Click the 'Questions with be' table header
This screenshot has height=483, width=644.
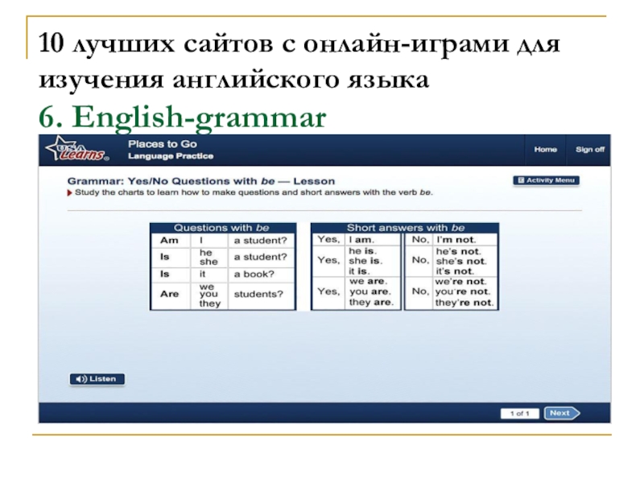pos(223,228)
